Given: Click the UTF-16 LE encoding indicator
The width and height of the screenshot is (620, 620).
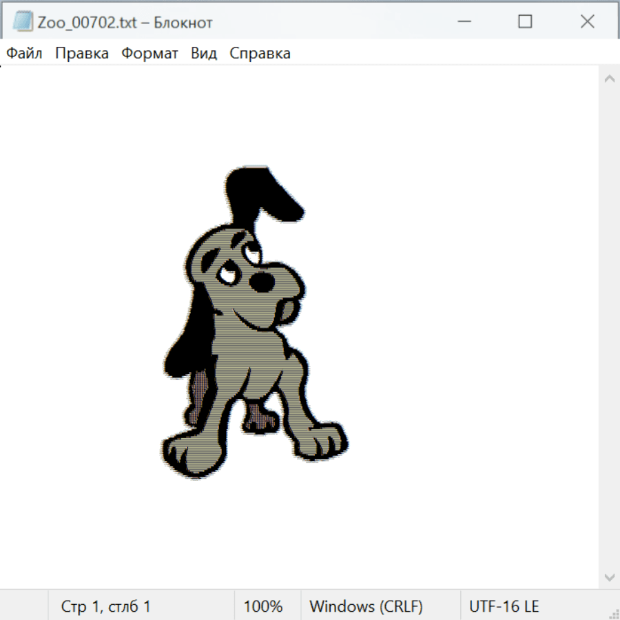Looking at the screenshot, I should click(504, 606).
